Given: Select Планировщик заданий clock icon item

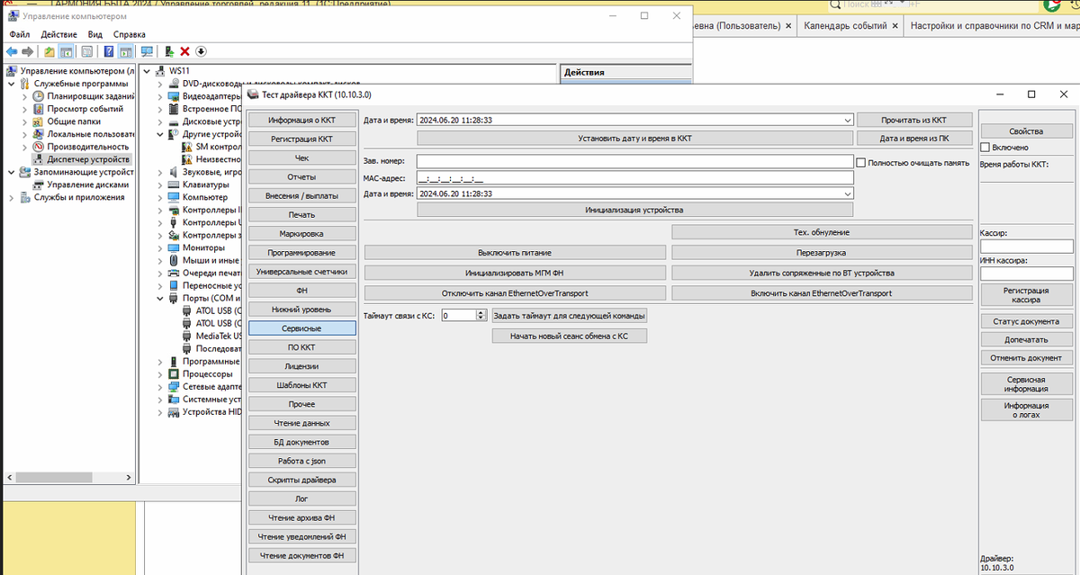Looking at the screenshot, I should point(39,95).
